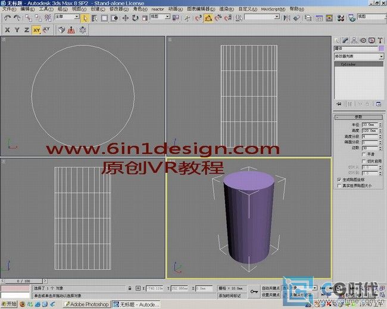This screenshot has height=309, width=387.
Task: Switch to Adobe Photoshop taskbar button
Action: click(86, 305)
